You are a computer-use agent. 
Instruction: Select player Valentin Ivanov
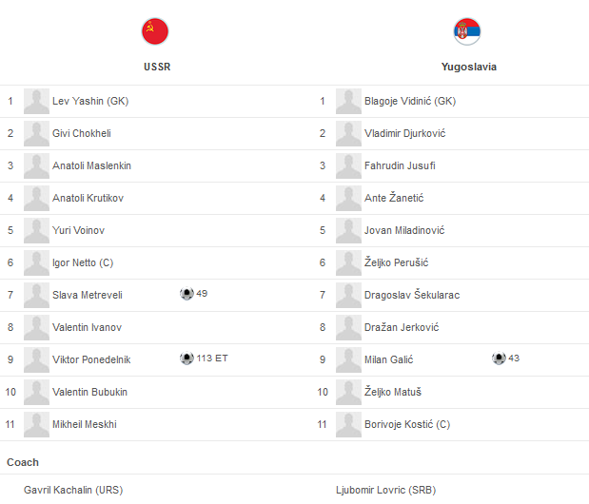point(88,327)
